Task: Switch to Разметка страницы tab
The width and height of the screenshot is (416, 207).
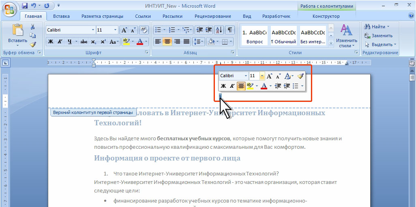Action: tap(102, 16)
